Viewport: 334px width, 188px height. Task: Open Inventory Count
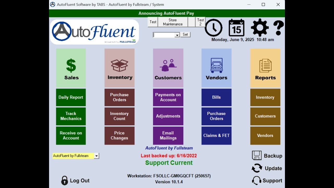pos(120,116)
